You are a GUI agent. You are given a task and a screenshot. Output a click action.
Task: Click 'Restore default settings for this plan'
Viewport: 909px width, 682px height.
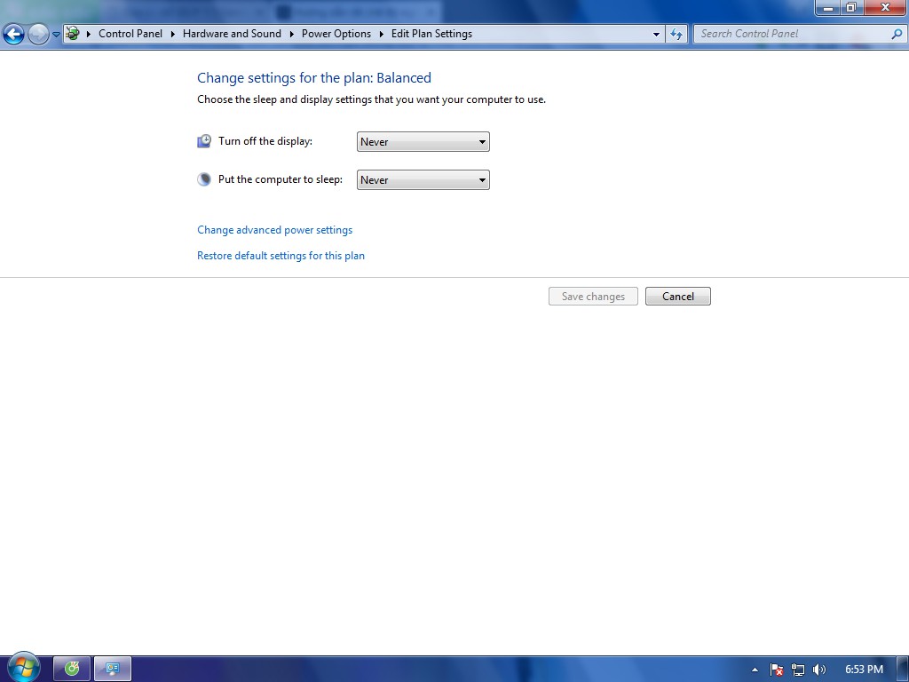pos(281,256)
